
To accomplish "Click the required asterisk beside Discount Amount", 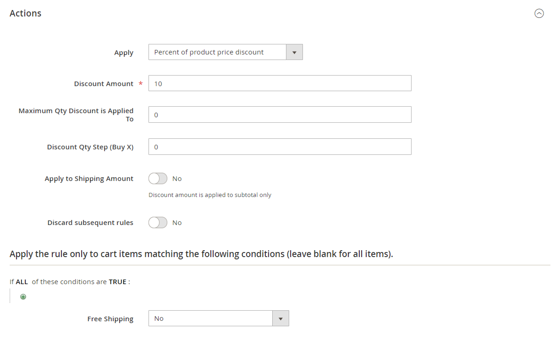I will pos(140,83).
